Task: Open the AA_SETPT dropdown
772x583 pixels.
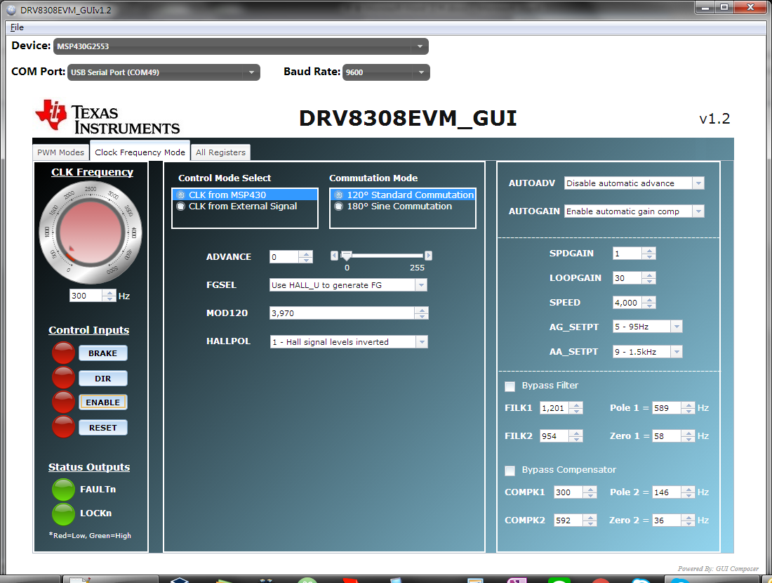Action: point(648,352)
